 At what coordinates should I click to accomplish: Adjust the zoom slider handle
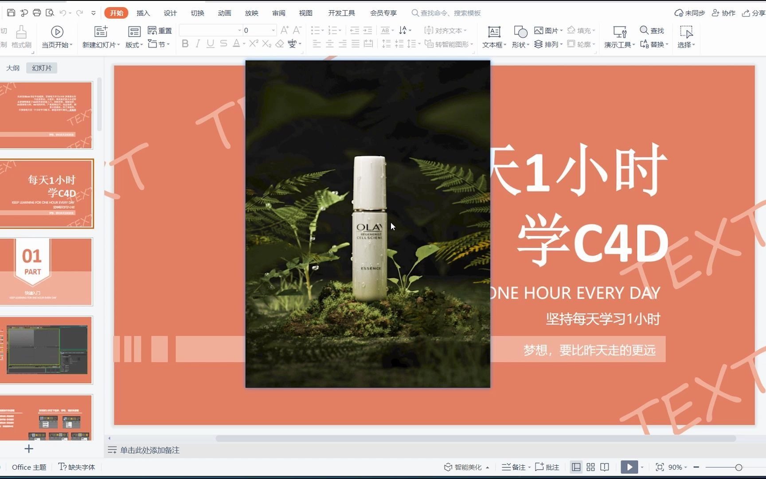[739, 467]
